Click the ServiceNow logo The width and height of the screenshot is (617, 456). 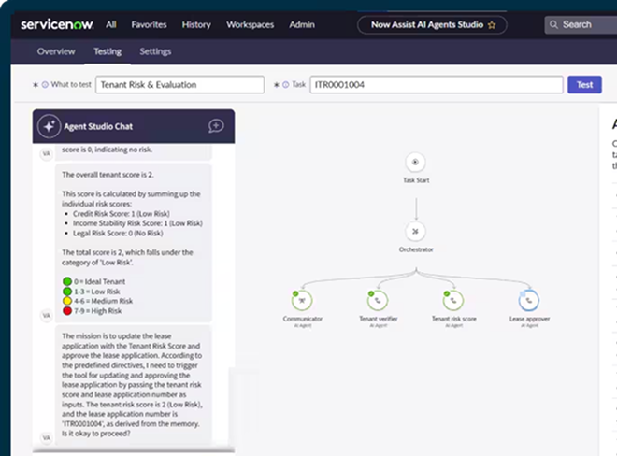tap(57, 25)
